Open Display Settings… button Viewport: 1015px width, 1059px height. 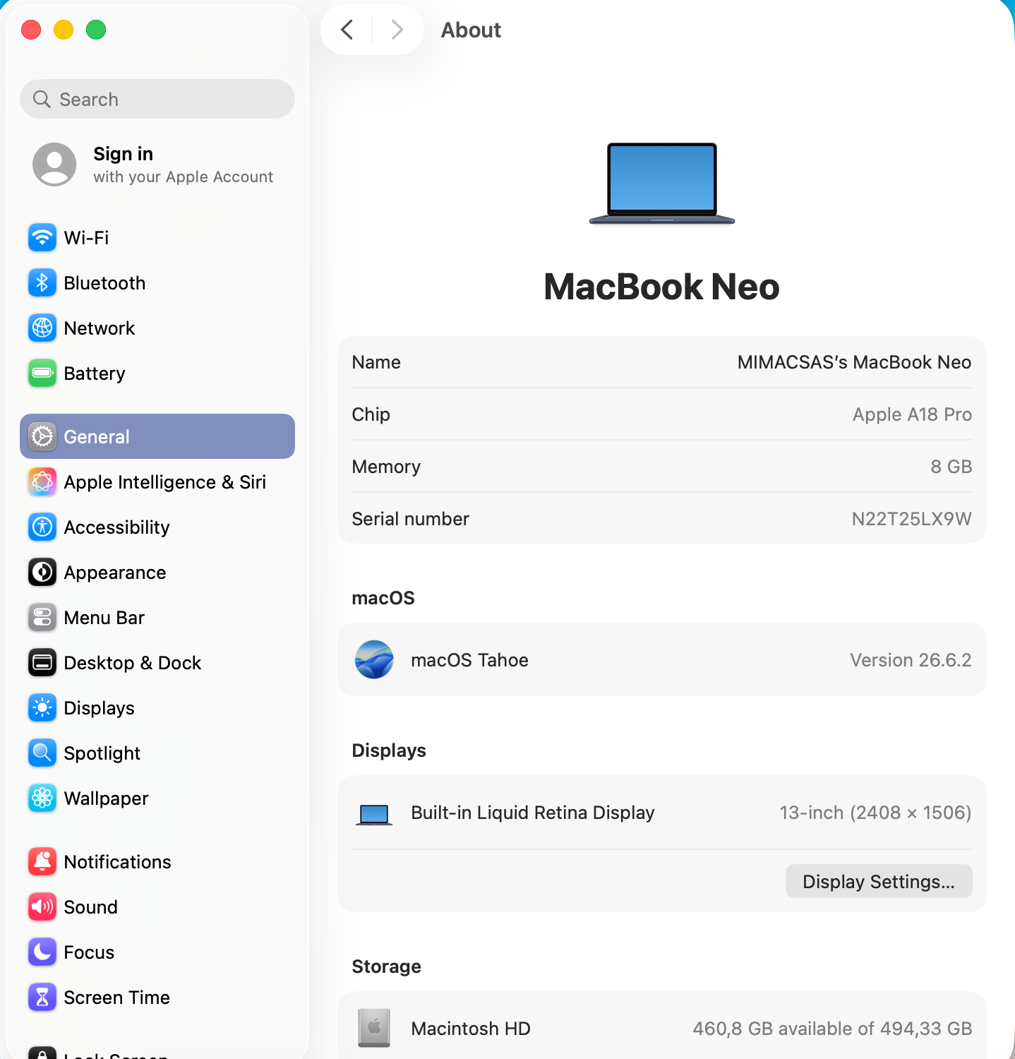pos(879,881)
